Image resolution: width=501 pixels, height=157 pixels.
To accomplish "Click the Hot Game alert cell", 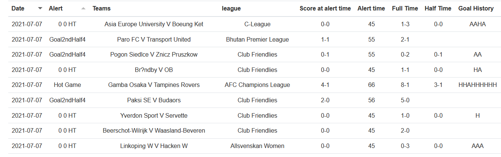I will [x=67, y=85].
